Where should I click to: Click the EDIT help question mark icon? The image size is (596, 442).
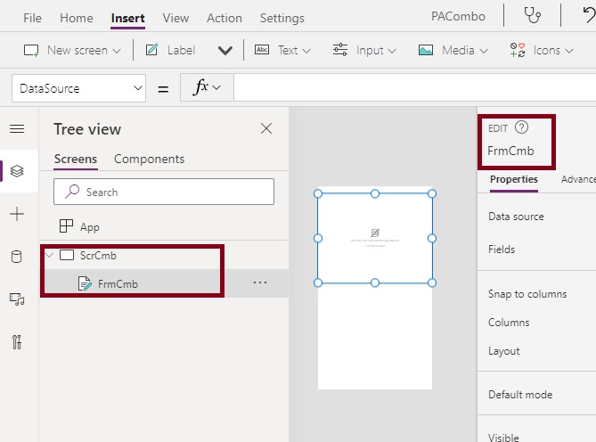(x=521, y=127)
